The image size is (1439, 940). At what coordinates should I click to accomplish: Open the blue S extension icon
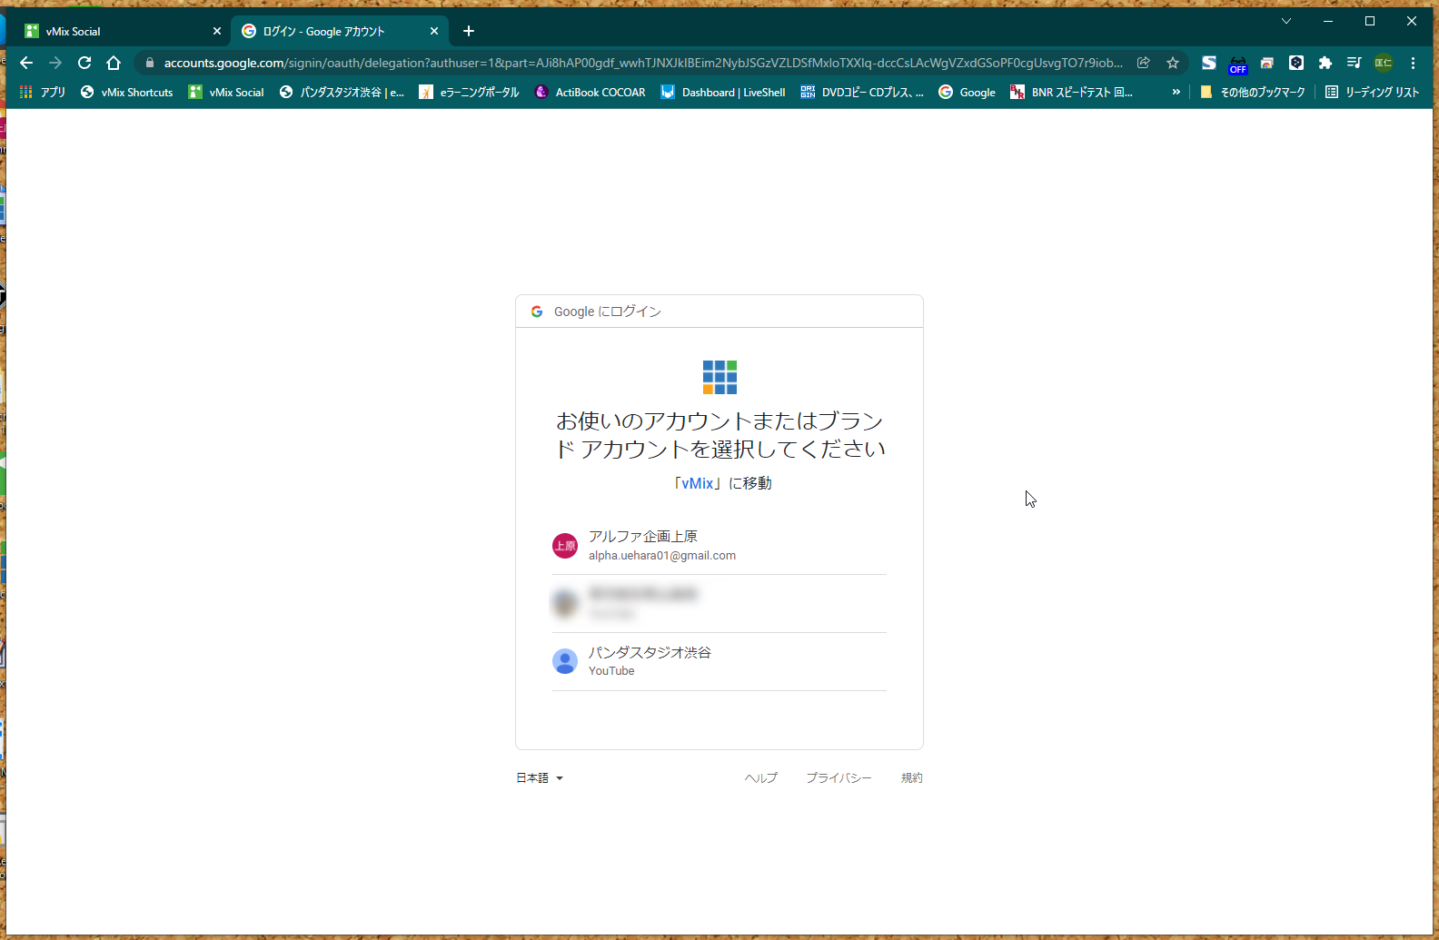tap(1209, 63)
